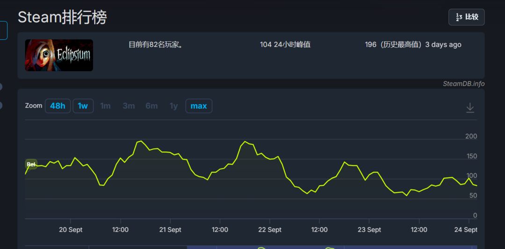Choose the 1m zoom option
This screenshot has height=249, width=505.
105,106
